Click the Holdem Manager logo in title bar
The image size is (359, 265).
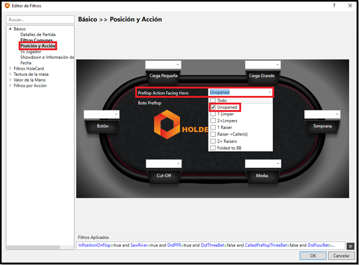pos(7,6)
